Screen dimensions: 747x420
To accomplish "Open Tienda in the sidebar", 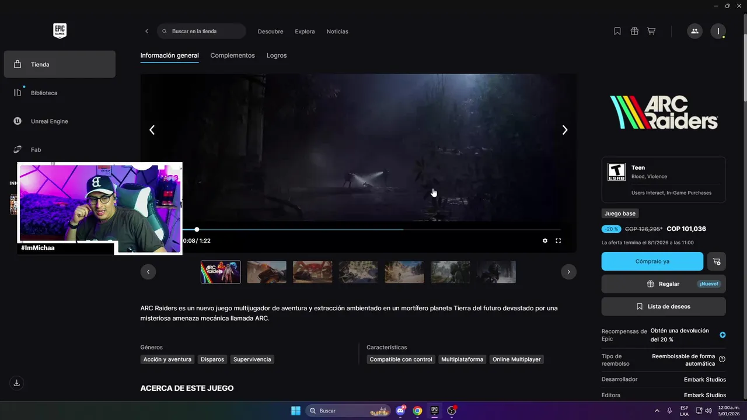I will pos(60,64).
